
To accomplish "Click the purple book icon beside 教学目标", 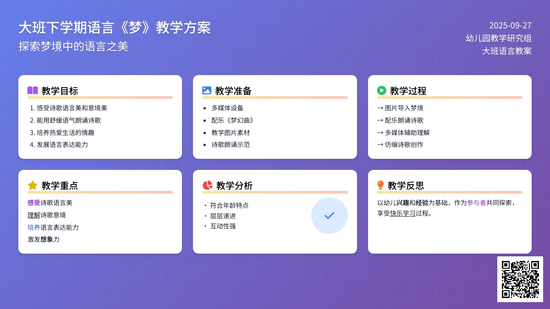I will 33,91.
